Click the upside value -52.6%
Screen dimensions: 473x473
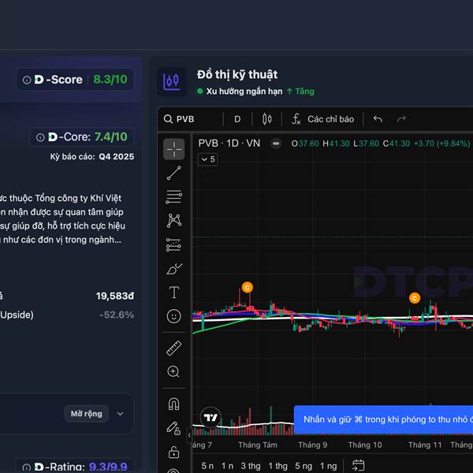pyautogui.click(x=117, y=315)
